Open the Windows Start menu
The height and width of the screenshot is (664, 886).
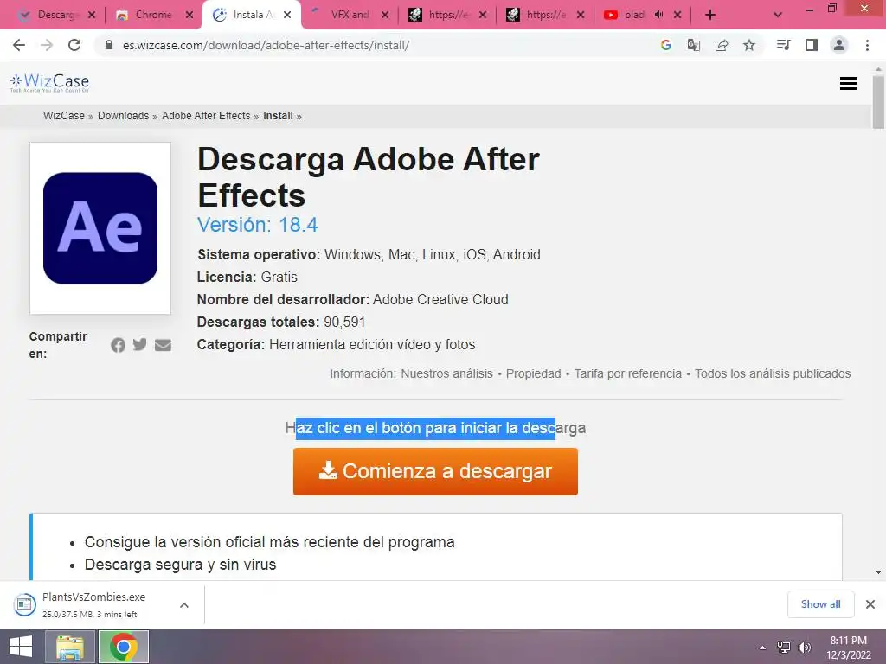coord(21,647)
